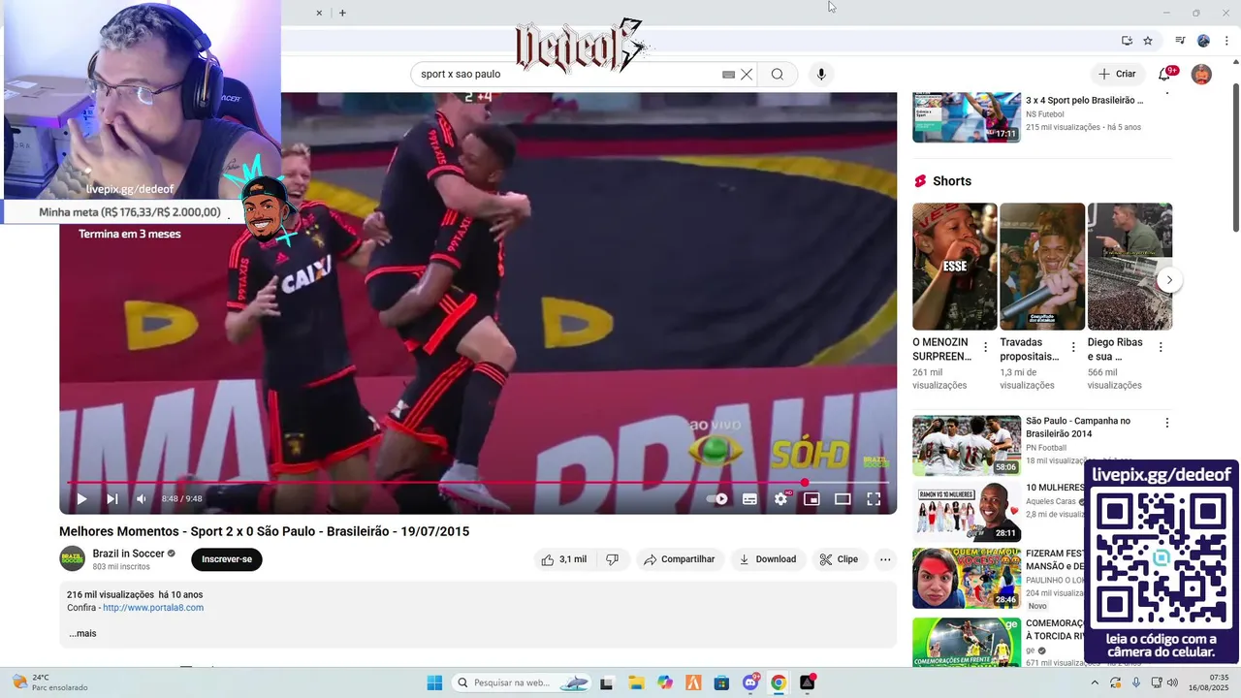Open the Criar button
The height and width of the screenshot is (698, 1241).
pos(1117,74)
